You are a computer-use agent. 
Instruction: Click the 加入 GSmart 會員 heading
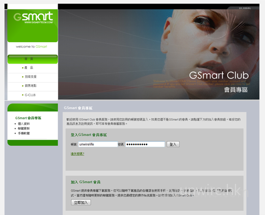(x=86, y=182)
